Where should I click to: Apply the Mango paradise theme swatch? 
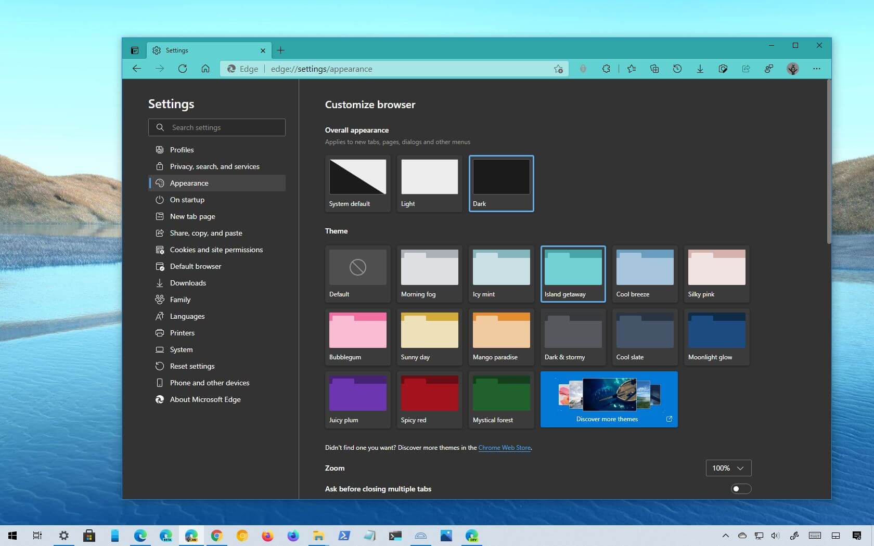click(x=500, y=336)
